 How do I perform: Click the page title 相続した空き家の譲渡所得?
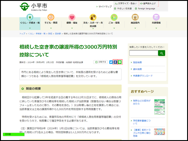68,51
